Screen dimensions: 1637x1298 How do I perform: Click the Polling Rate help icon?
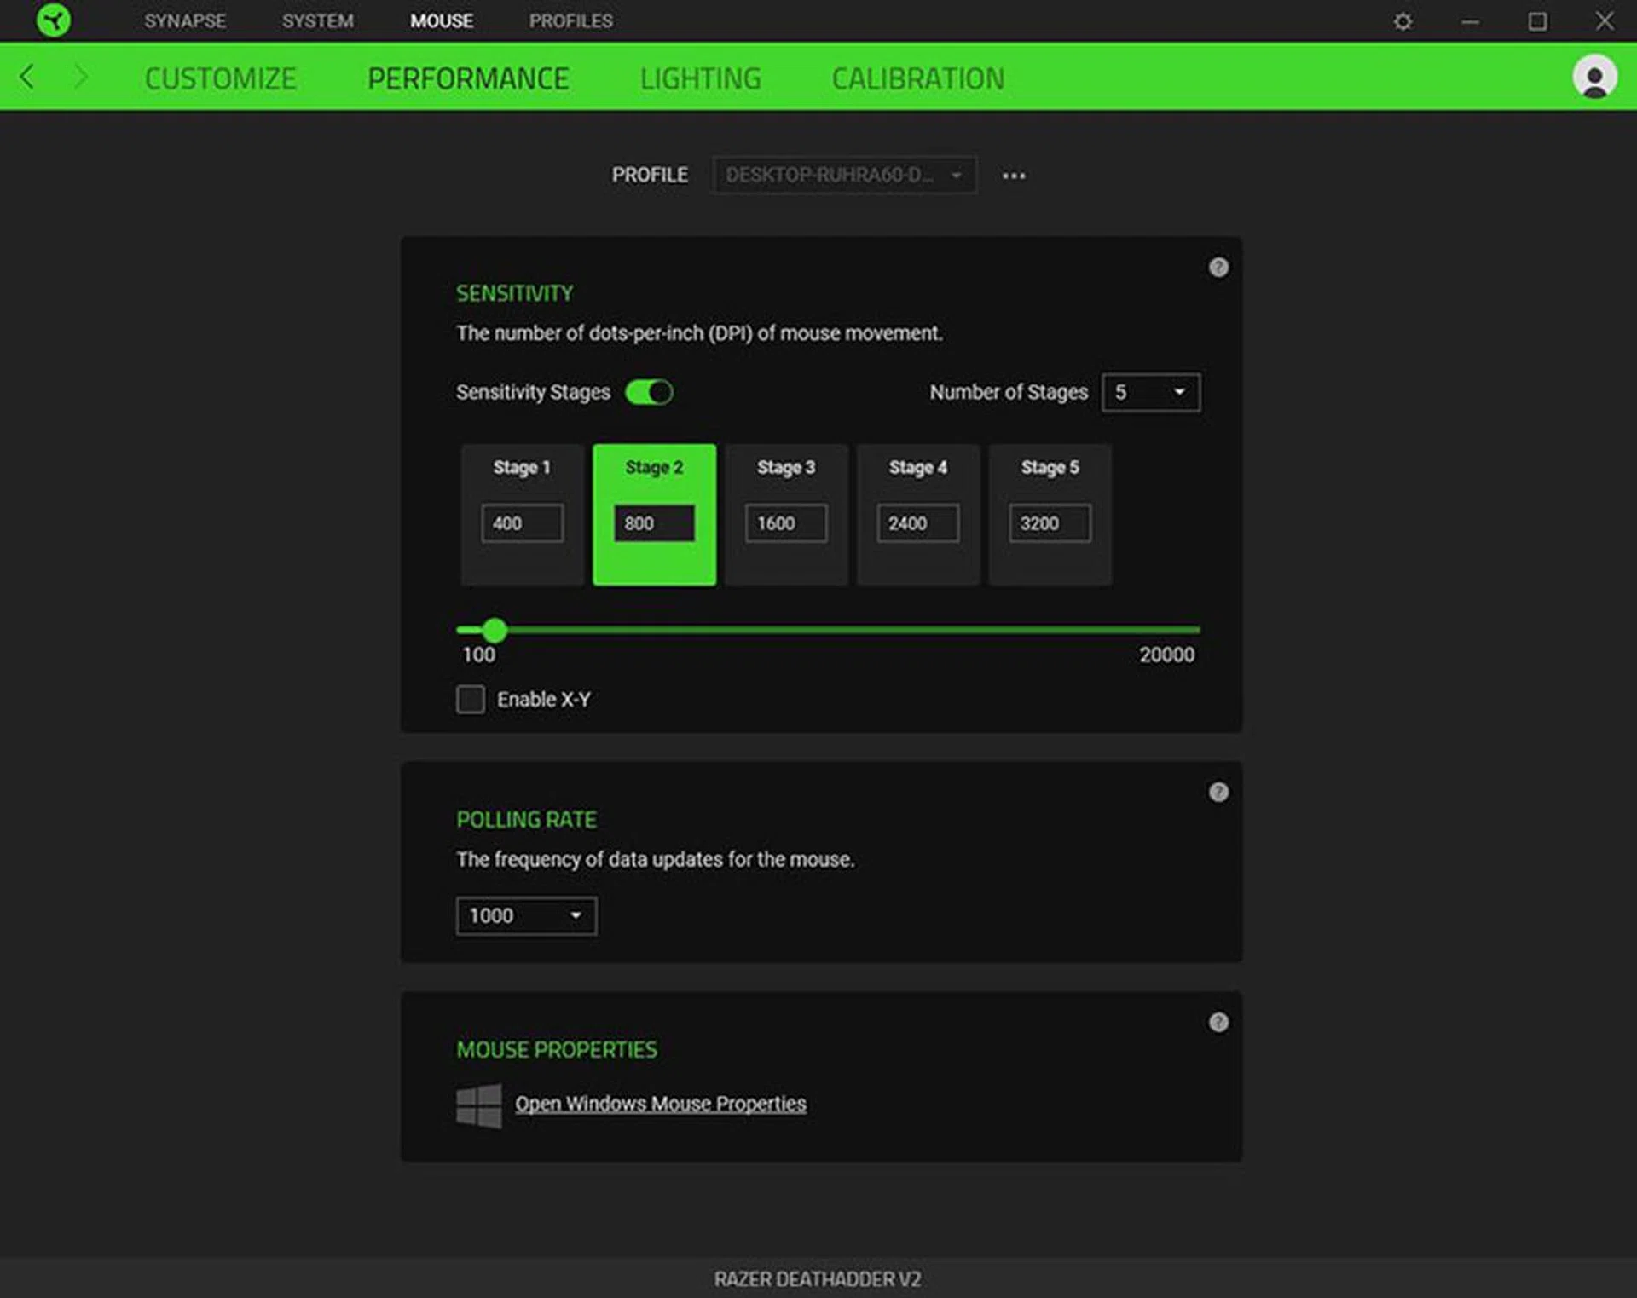click(1218, 793)
